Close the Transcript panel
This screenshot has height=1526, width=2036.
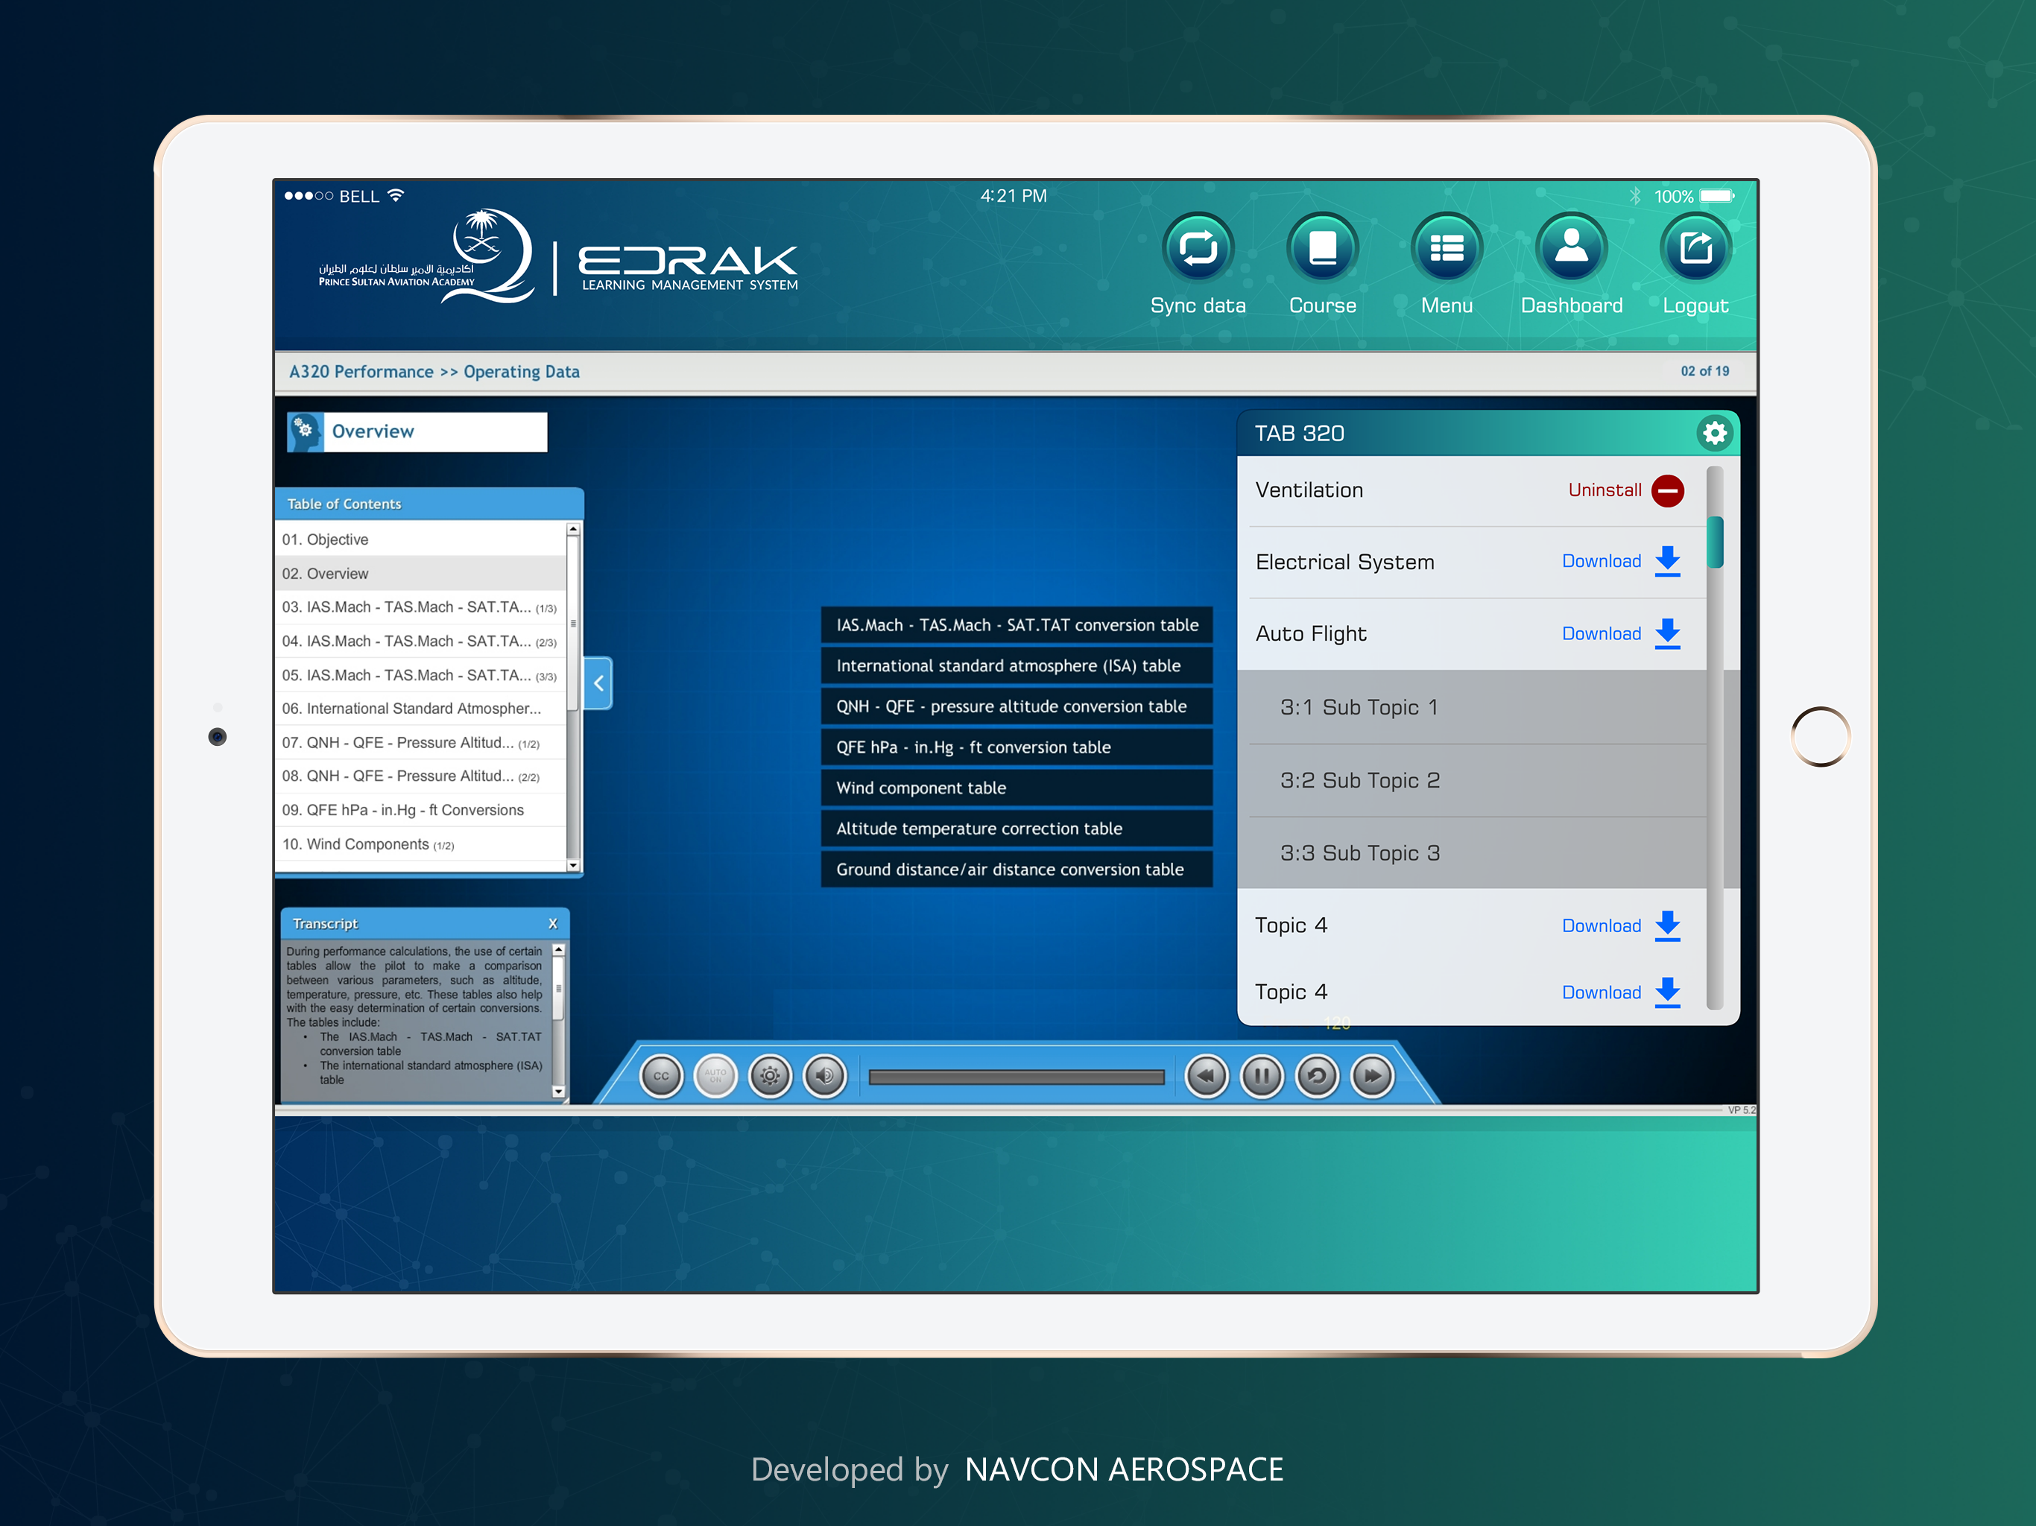point(552,923)
